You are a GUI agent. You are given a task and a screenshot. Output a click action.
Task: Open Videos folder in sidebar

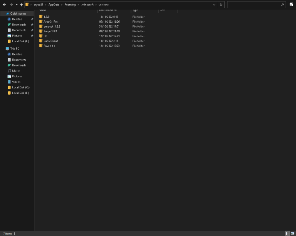coord(17,82)
